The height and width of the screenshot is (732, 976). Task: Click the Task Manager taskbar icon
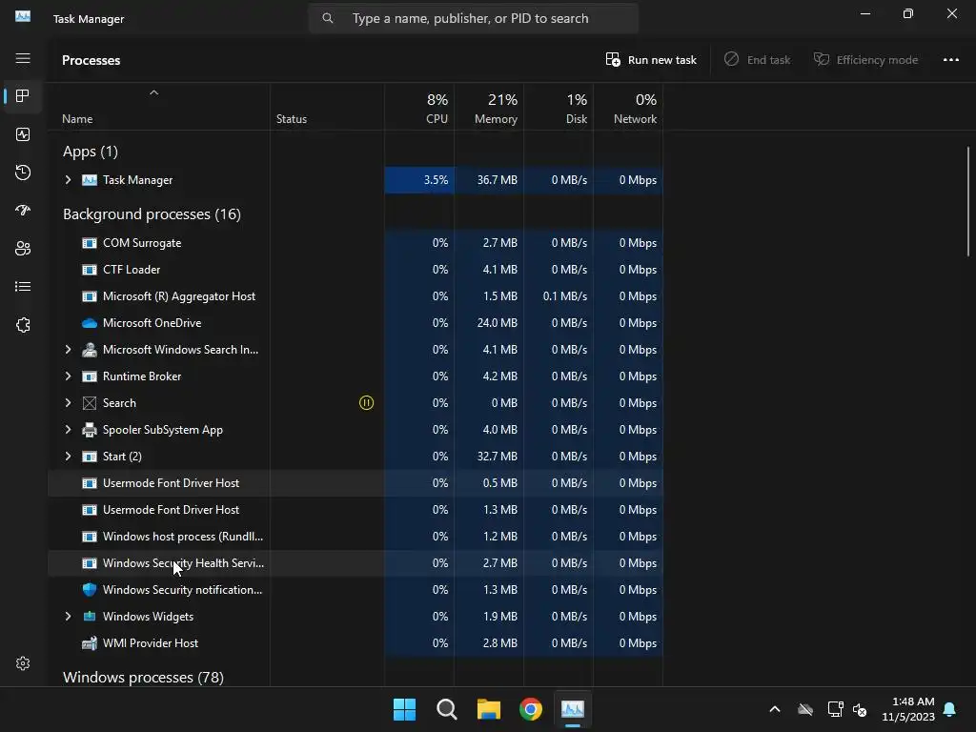[573, 709]
